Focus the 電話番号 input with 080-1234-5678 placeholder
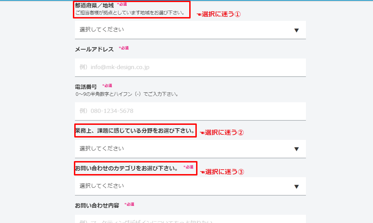 (190, 111)
